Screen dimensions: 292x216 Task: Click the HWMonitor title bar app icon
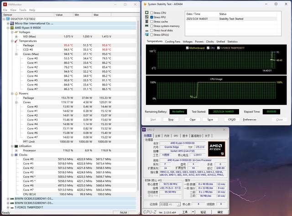coord(5,4)
